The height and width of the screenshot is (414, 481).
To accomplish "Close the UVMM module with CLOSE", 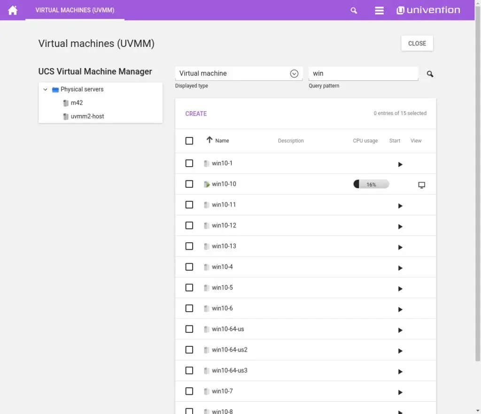I will [x=417, y=44].
